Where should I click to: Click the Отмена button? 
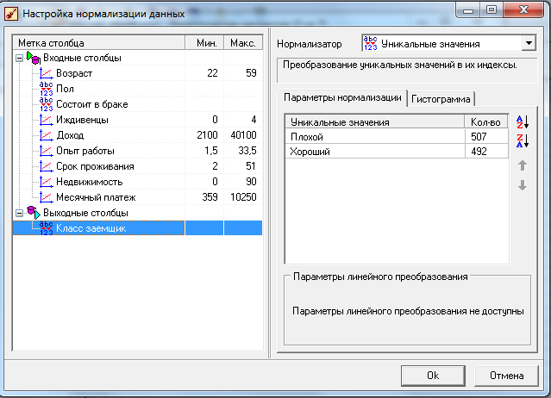point(506,376)
